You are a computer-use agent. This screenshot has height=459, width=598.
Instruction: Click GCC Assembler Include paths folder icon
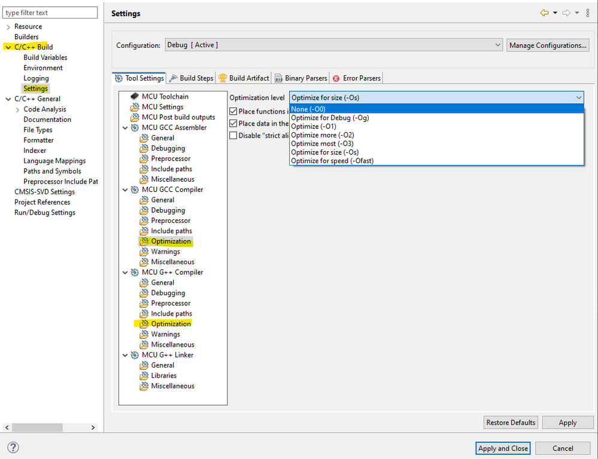144,169
